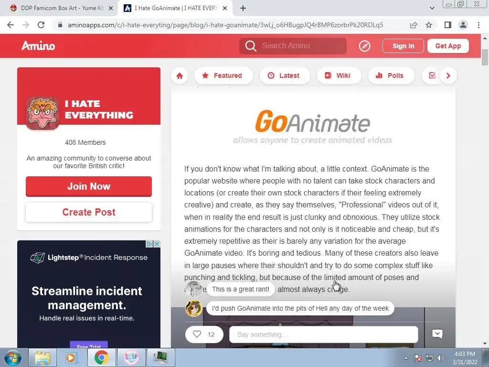Click the Sign In button

[x=403, y=46]
